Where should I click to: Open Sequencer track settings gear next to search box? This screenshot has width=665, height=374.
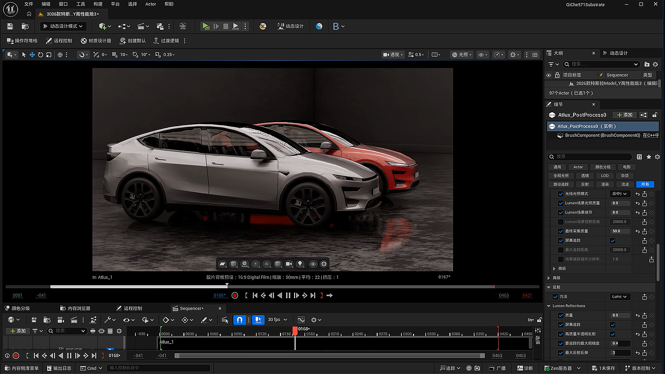(119, 331)
